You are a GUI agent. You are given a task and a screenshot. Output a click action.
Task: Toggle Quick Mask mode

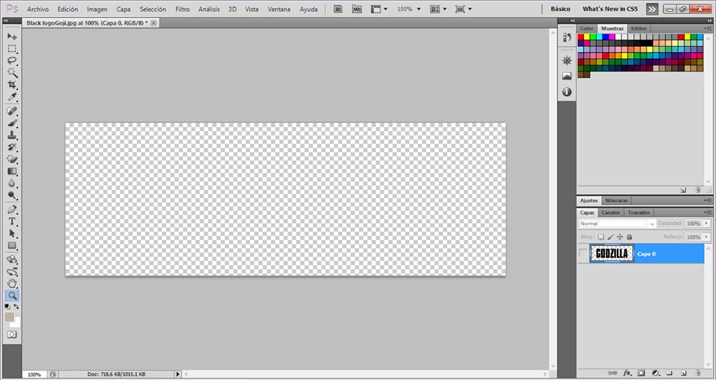point(11,335)
